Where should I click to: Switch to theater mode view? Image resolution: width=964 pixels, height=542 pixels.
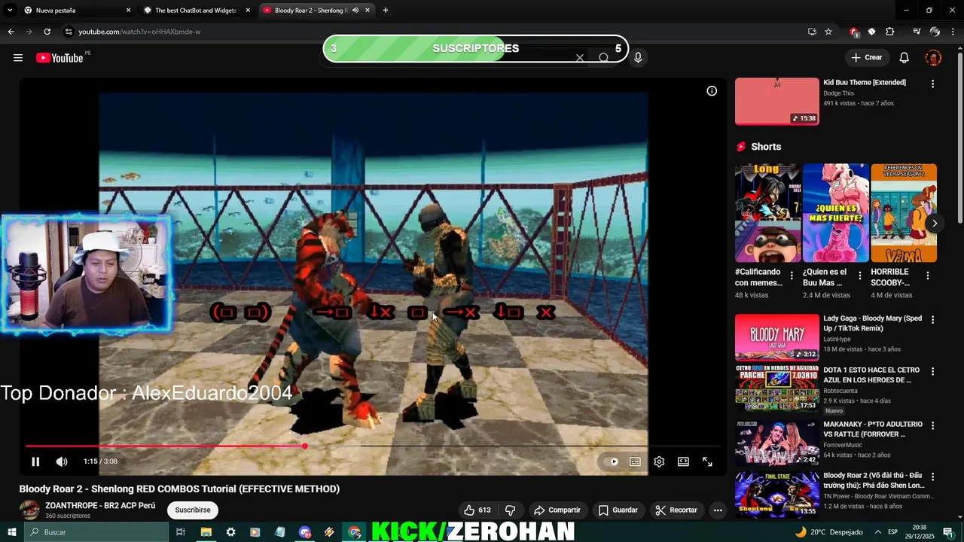(x=683, y=461)
